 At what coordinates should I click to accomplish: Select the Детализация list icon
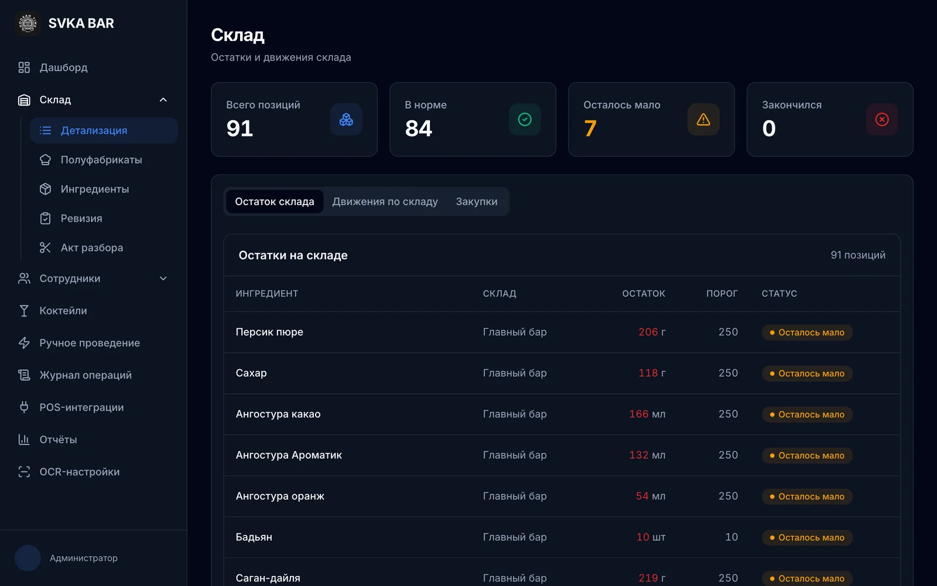coord(45,131)
